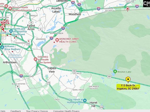Open the Help link in the footer

tap(3, 111)
